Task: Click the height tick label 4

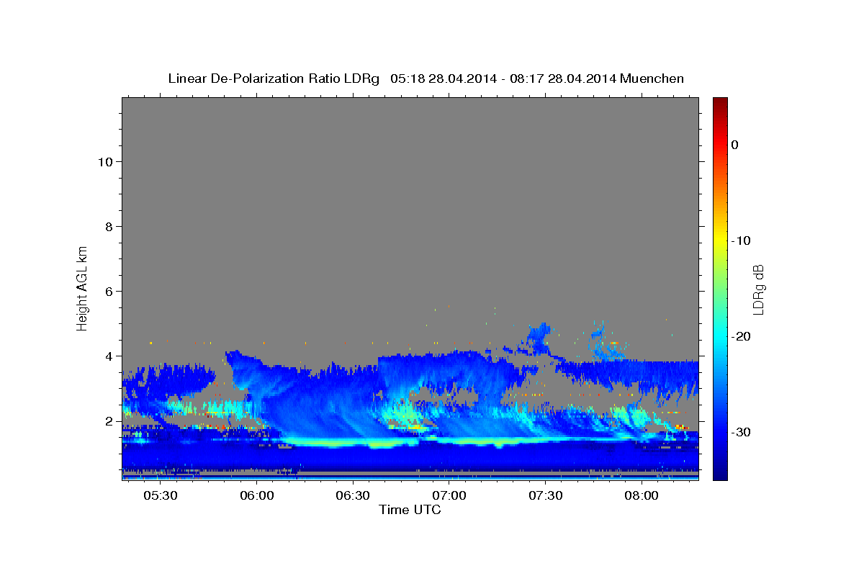Action: point(109,356)
